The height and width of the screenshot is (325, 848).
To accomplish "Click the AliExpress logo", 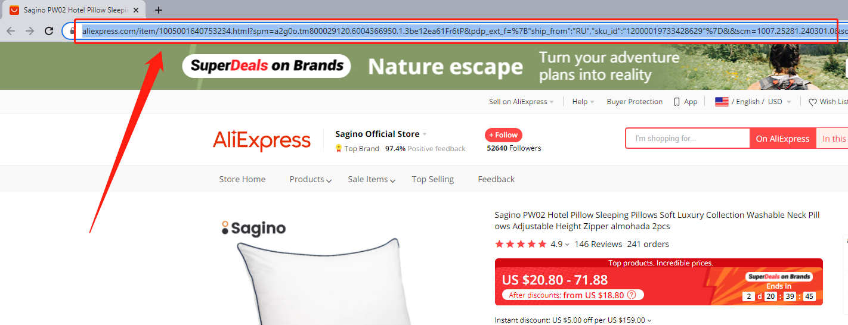I will coord(262,141).
